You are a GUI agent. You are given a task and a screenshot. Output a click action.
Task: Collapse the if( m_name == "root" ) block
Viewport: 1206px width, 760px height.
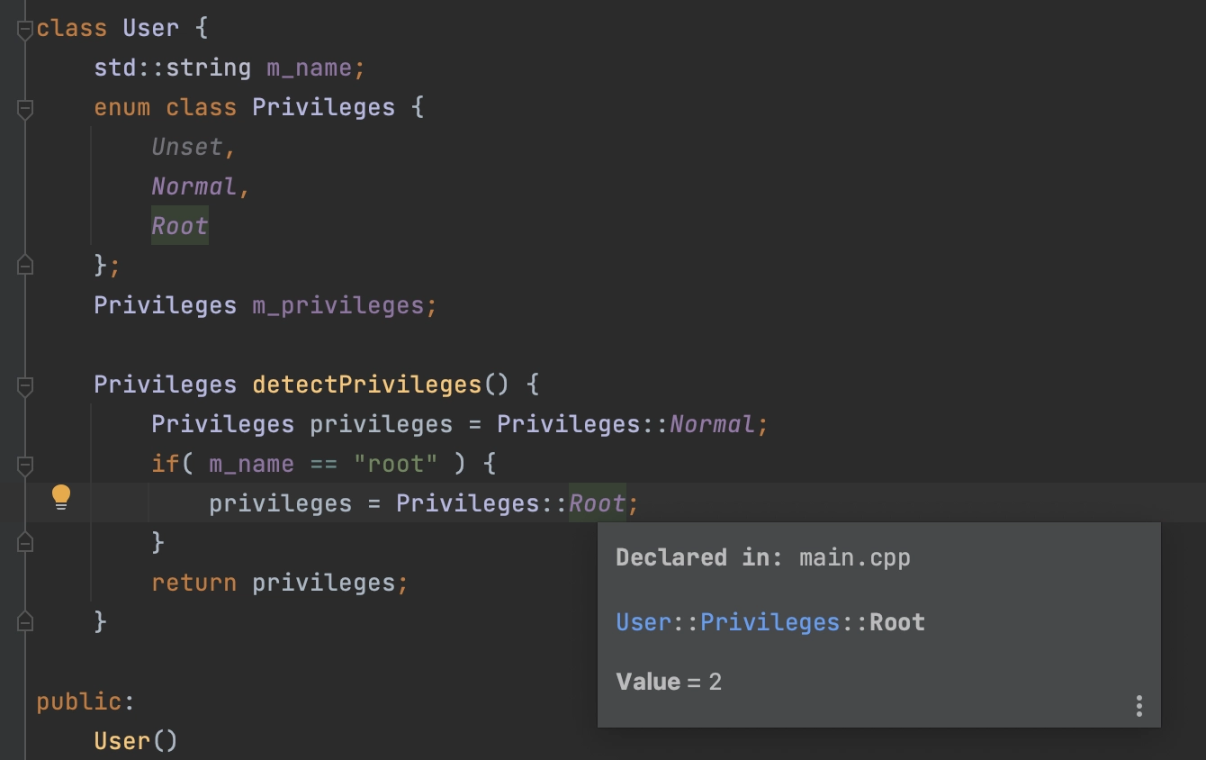pyautogui.click(x=25, y=465)
